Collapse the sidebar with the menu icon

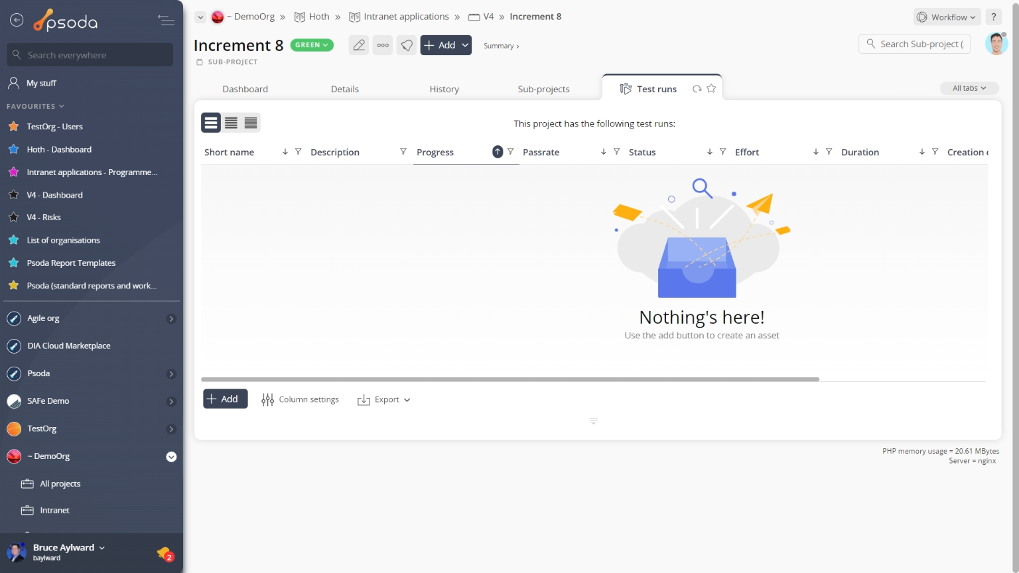[x=166, y=21]
